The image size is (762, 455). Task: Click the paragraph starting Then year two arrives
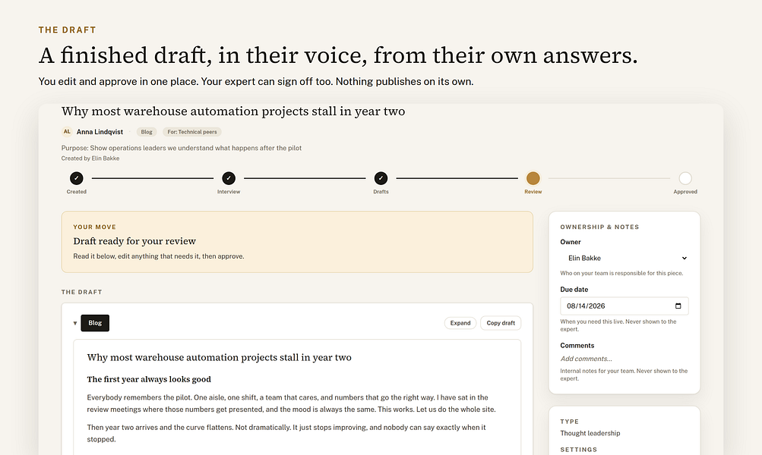286,433
